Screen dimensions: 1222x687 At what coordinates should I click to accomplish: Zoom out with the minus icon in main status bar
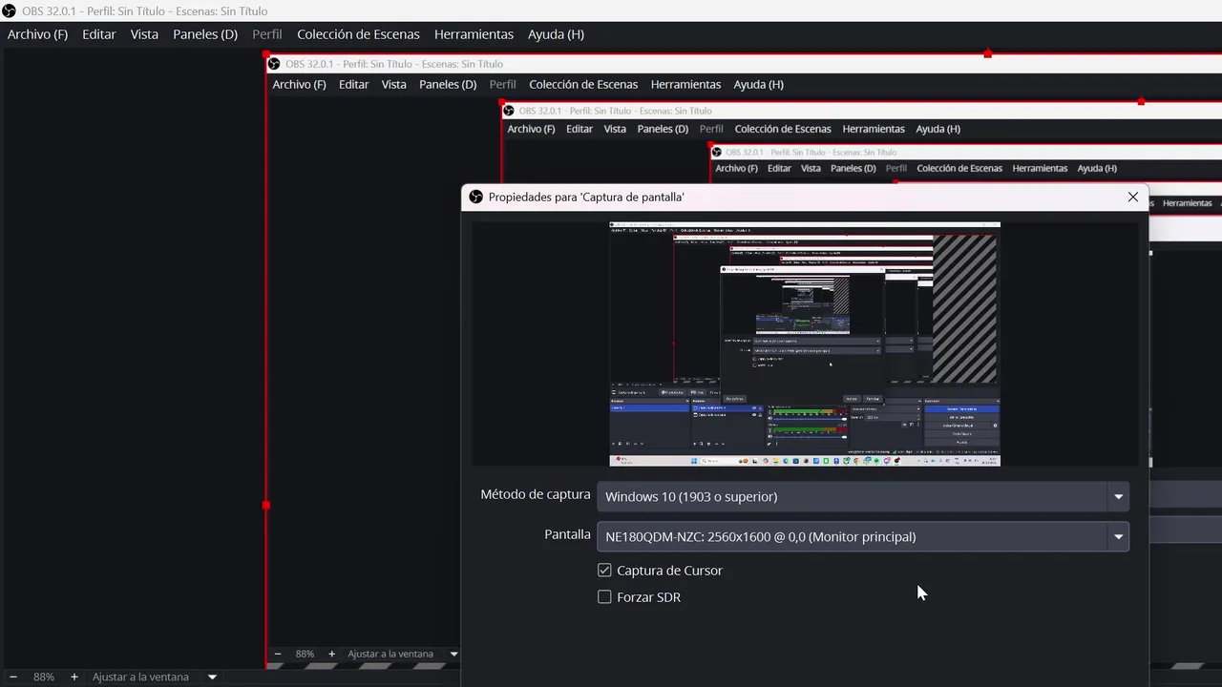coord(13,677)
